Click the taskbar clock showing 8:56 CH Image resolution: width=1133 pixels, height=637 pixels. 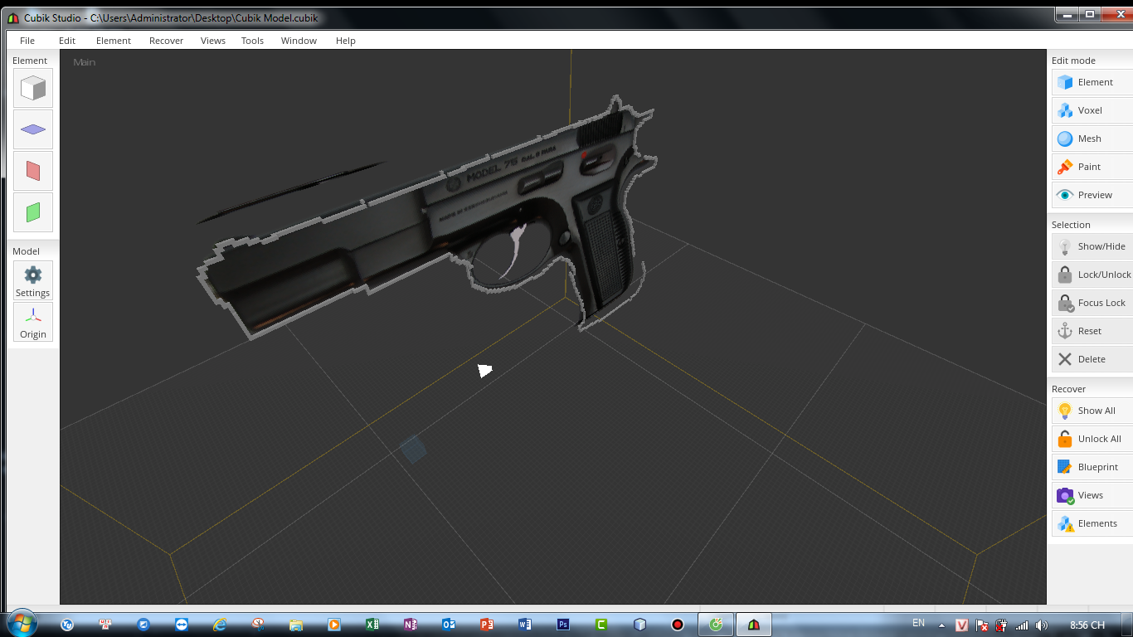[1087, 625]
